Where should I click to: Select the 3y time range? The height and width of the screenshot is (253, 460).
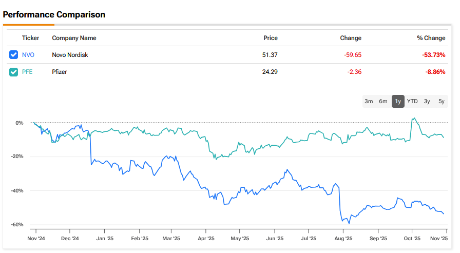coord(427,101)
